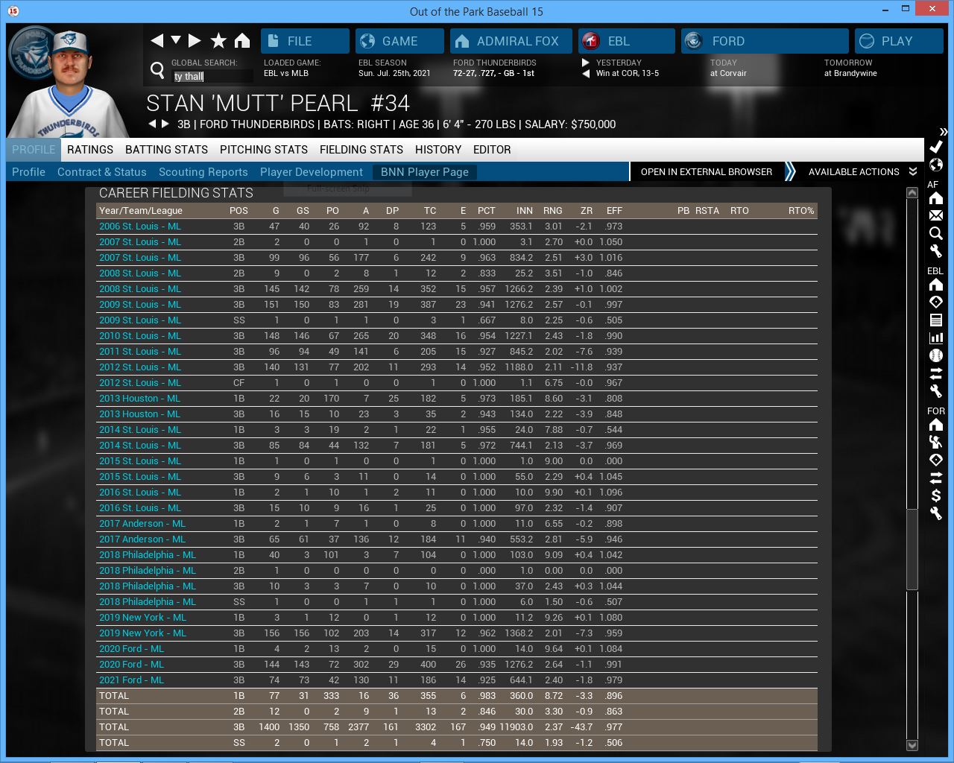This screenshot has width=954, height=763.
Task: Open the 2011 St. Louis - ML link
Action: [140, 352]
